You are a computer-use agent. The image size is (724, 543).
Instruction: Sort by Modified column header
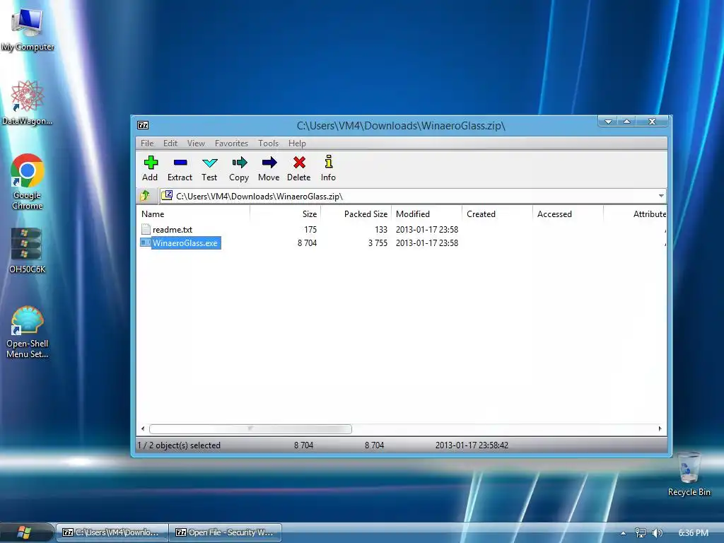pos(426,214)
